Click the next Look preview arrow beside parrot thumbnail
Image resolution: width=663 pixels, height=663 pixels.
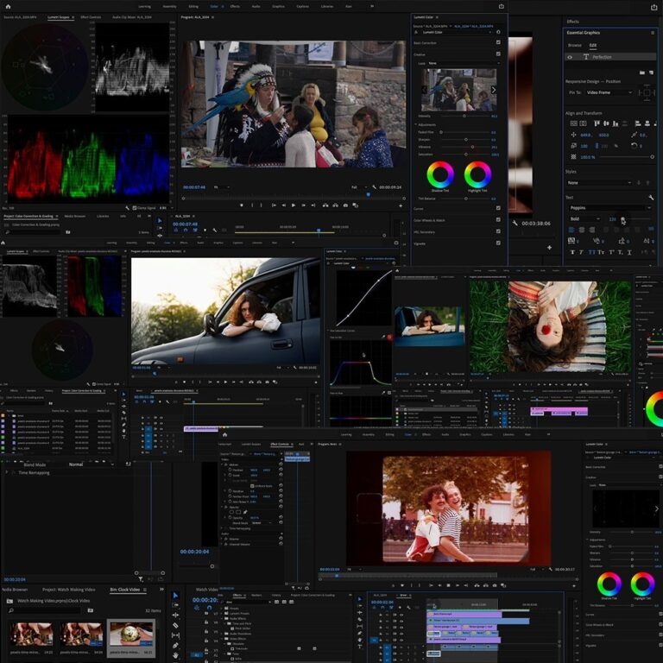point(493,90)
